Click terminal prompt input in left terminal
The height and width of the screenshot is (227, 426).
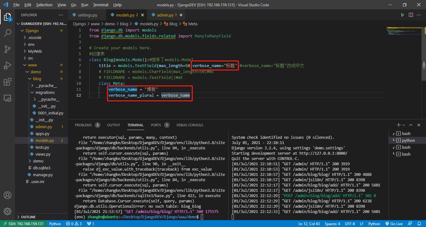click(202, 217)
